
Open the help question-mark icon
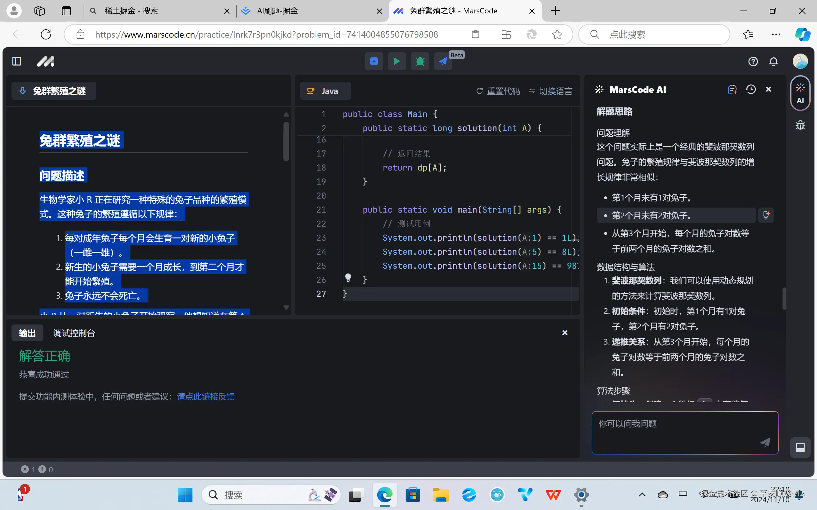pyautogui.click(x=753, y=62)
